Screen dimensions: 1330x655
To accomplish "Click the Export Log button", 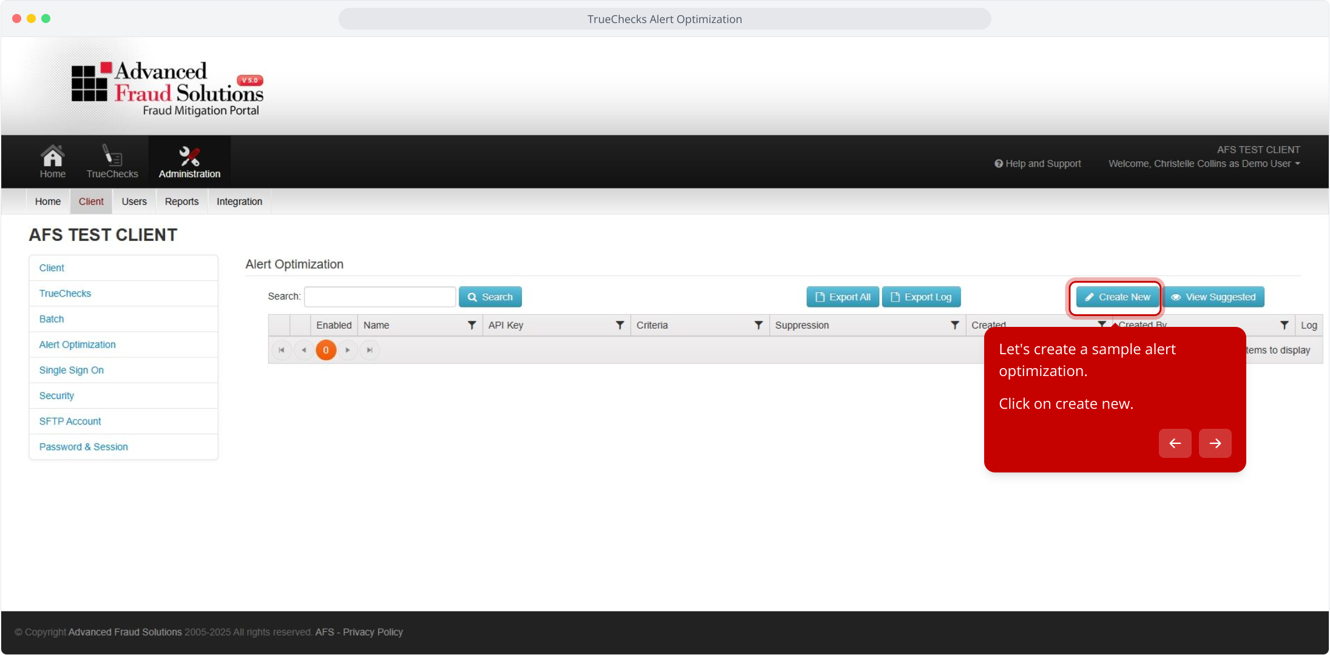I will click(x=921, y=297).
